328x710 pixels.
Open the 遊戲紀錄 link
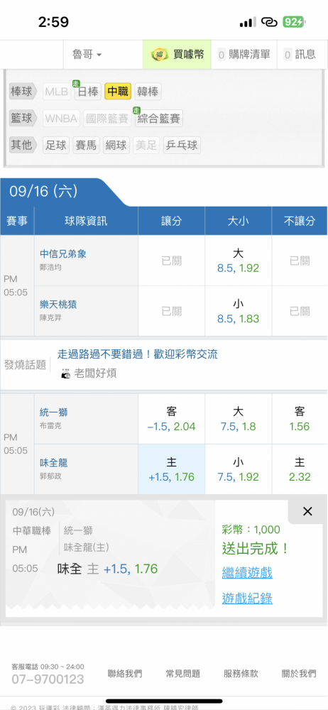(247, 599)
